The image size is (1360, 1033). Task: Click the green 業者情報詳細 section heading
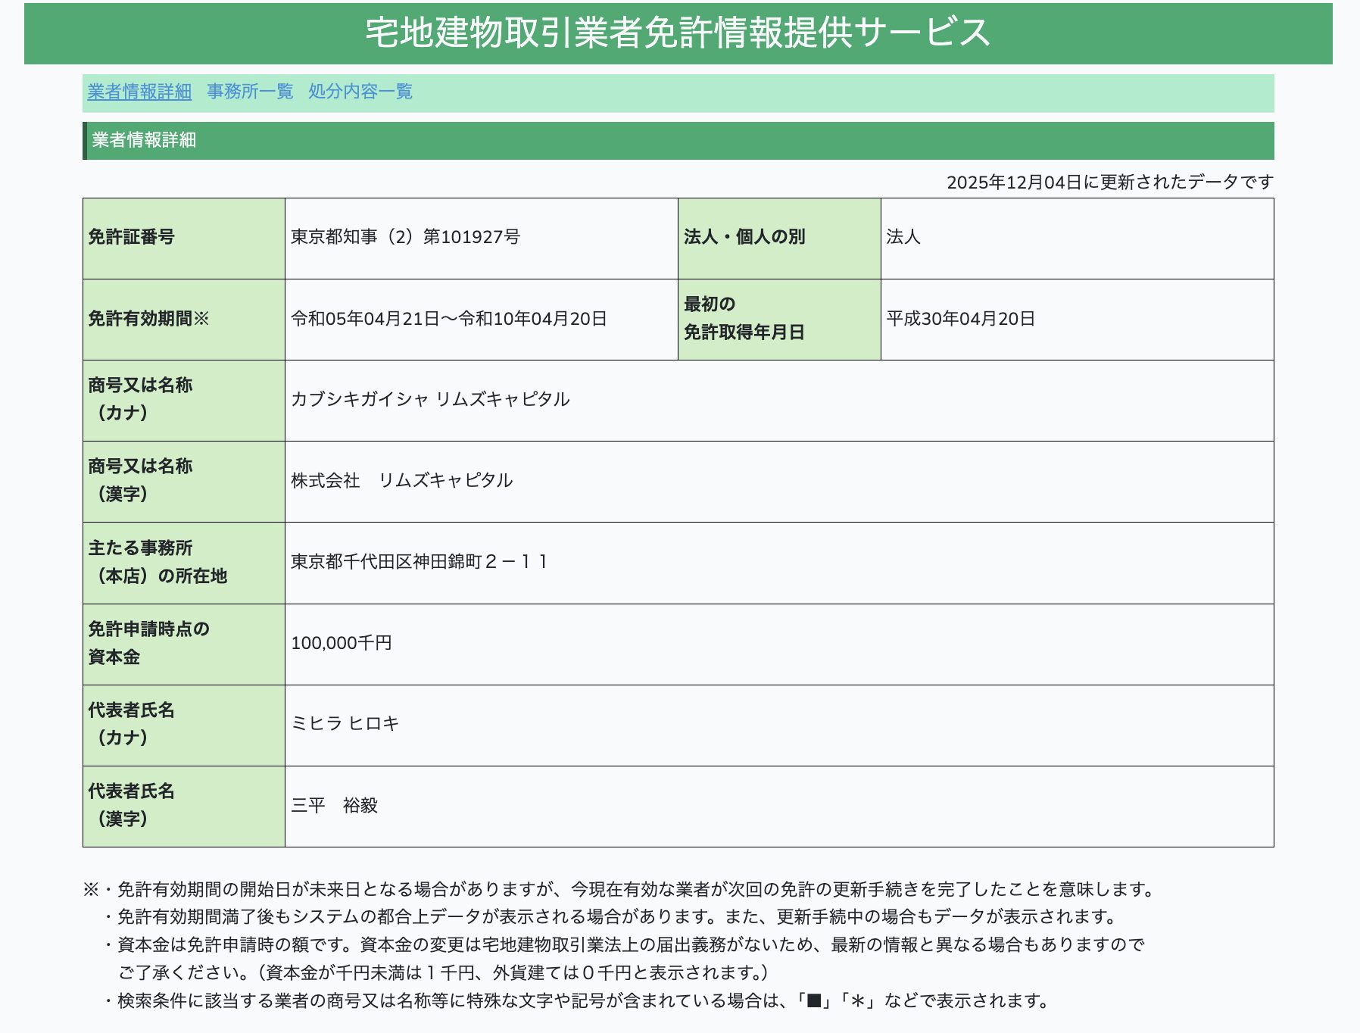point(144,140)
